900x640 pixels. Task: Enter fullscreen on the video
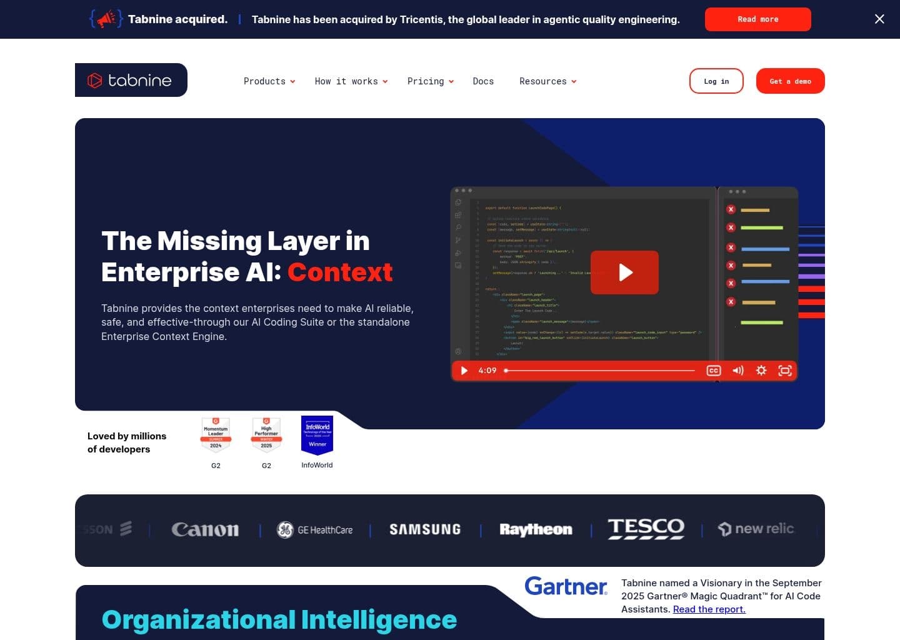(x=785, y=371)
